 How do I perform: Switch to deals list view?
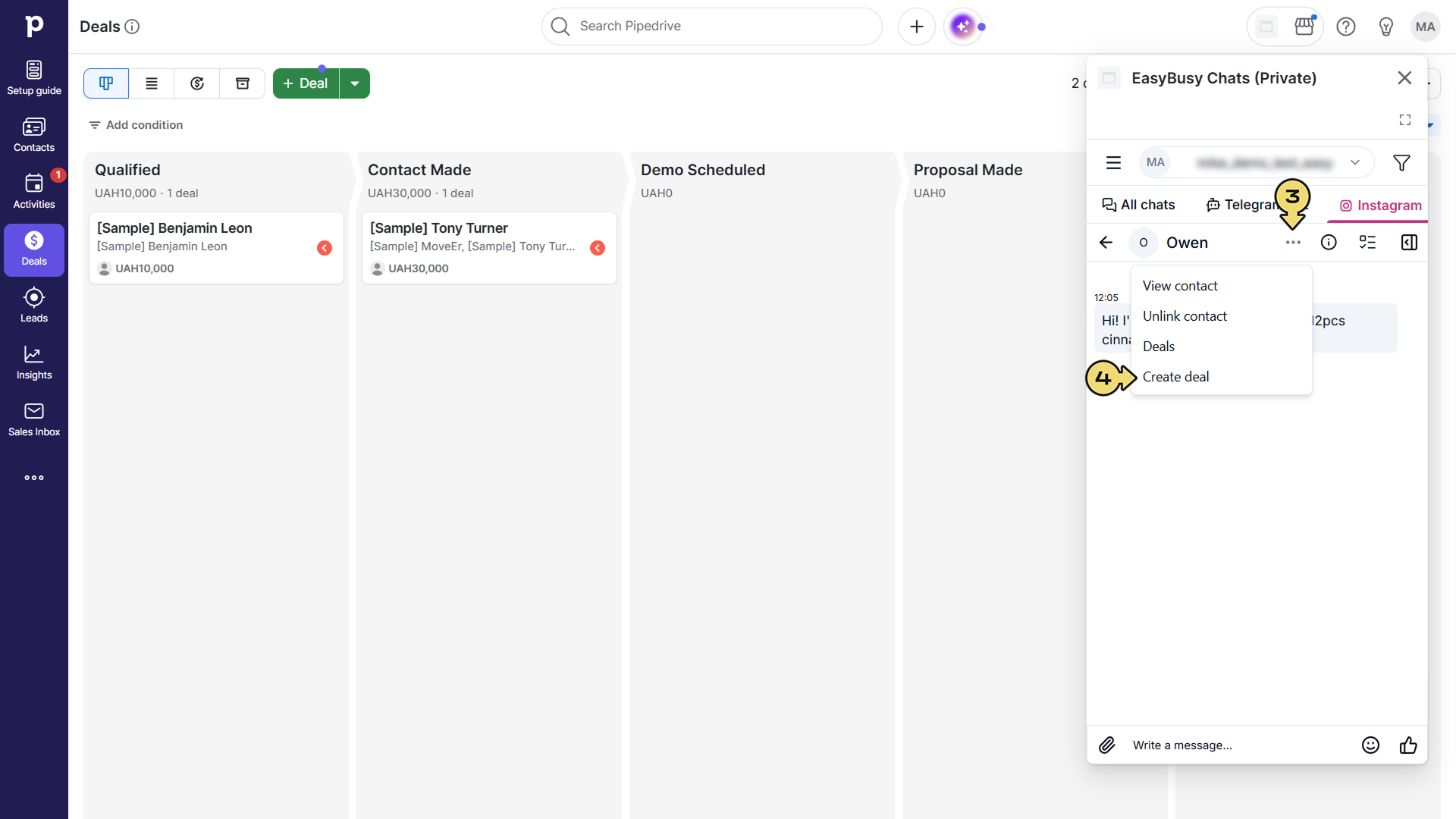click(152, 83)
